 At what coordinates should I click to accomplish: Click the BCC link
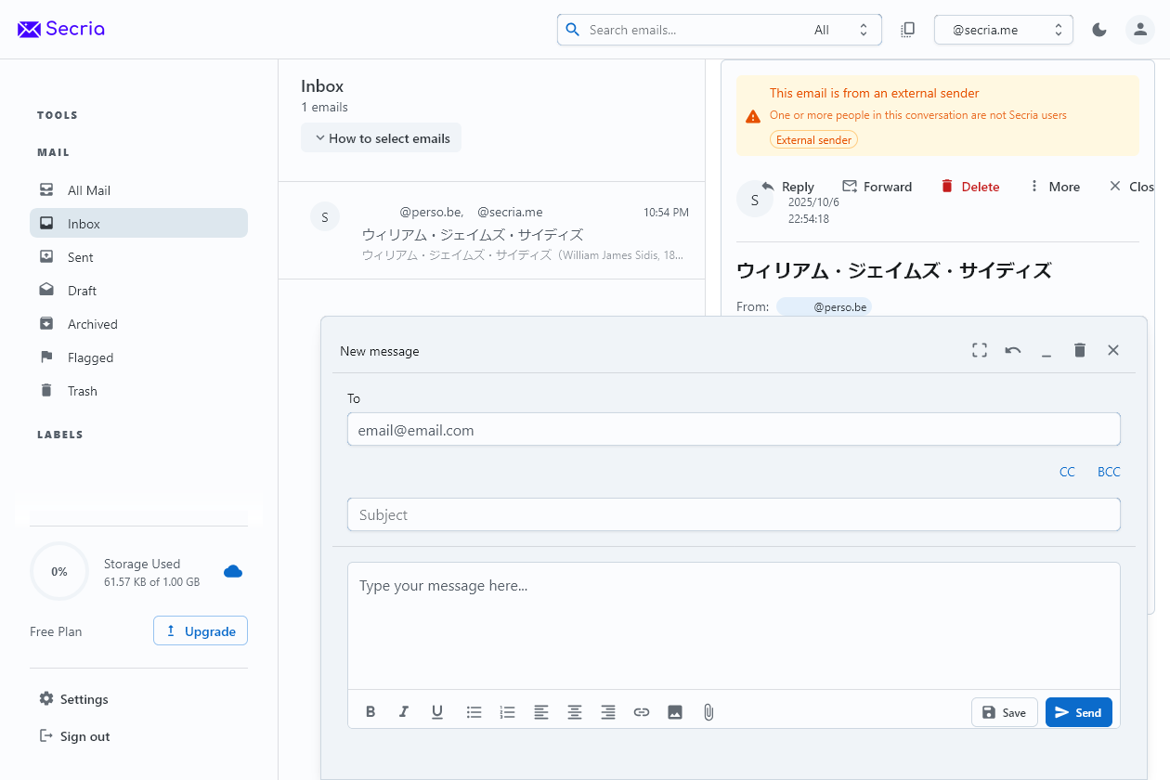pyautogui.click(x=1109, y=472)
